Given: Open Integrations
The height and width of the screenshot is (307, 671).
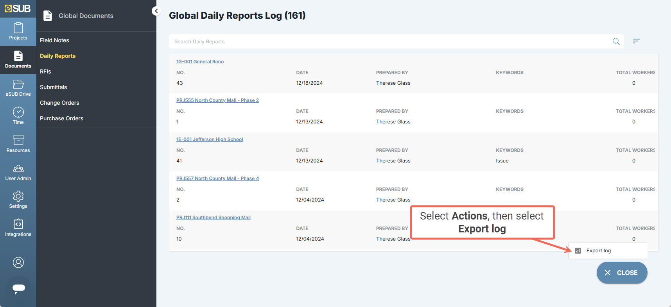Looking at the screenshot, I should [18, 228].
